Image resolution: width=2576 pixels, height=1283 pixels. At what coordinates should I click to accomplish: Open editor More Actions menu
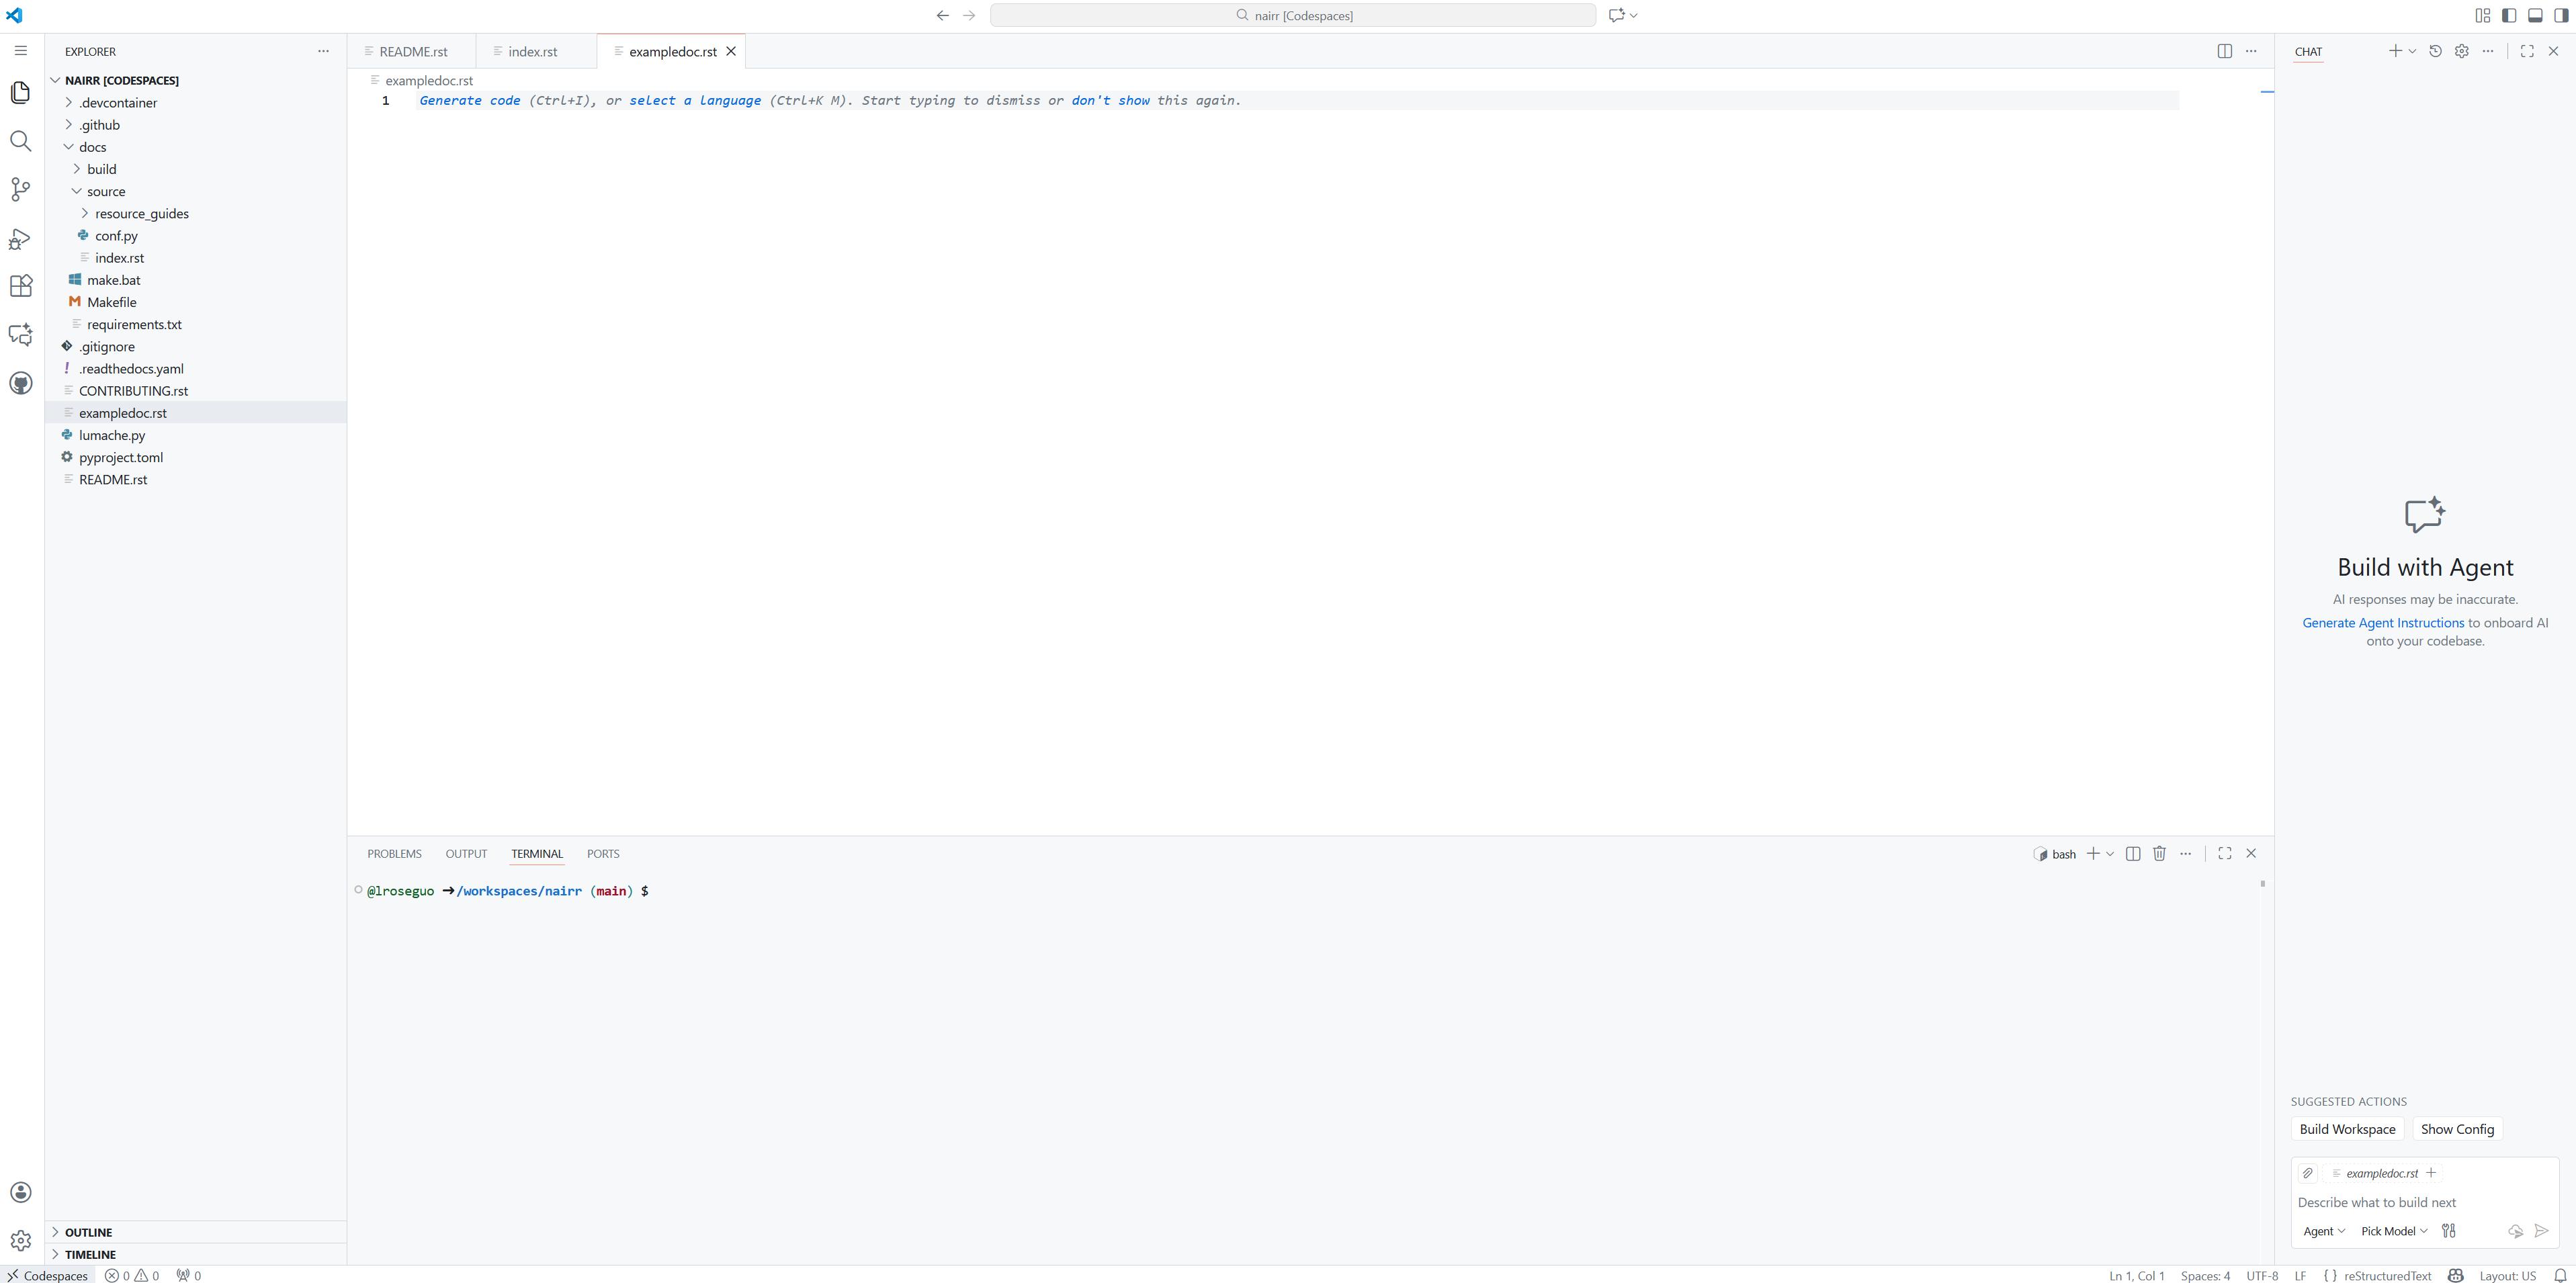pyautogui.click(x=2251, y=51)
